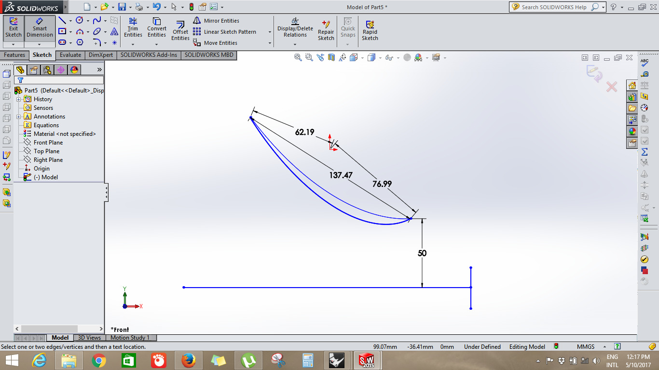The height and width of the screenshot is (370, 659).
Task: Open the Line tool dropdown arrow
Action: [x=70, y=21]
